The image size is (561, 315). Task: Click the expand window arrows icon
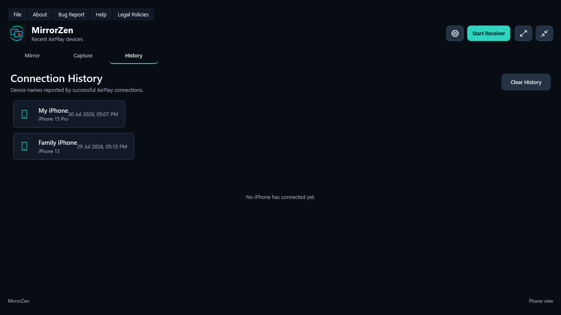(x=524, y=34)
